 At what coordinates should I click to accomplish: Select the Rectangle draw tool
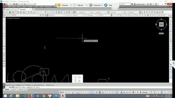click(4, 29)
